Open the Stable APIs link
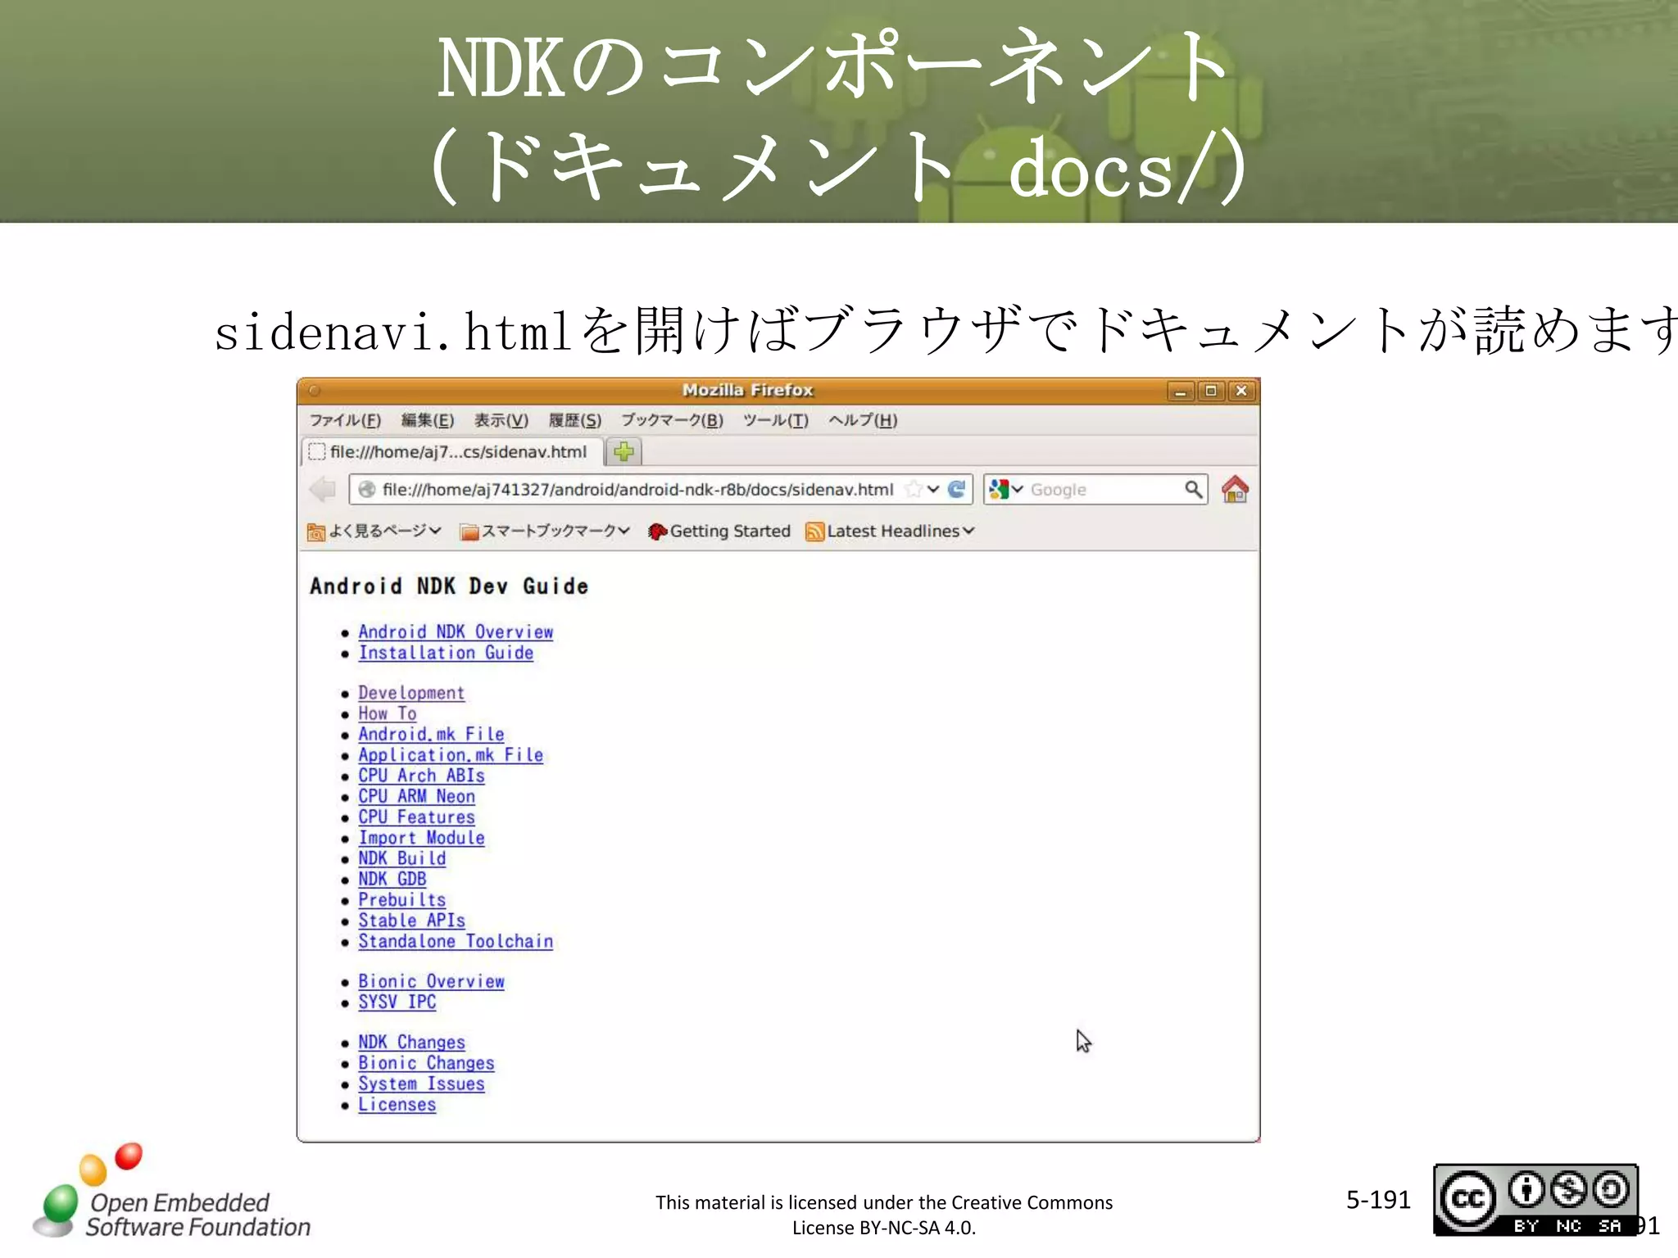 point(411,921)
